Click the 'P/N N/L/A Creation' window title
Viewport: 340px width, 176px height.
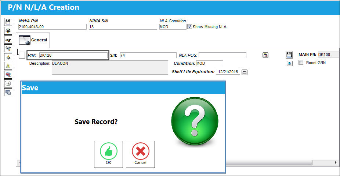[44, 7]
